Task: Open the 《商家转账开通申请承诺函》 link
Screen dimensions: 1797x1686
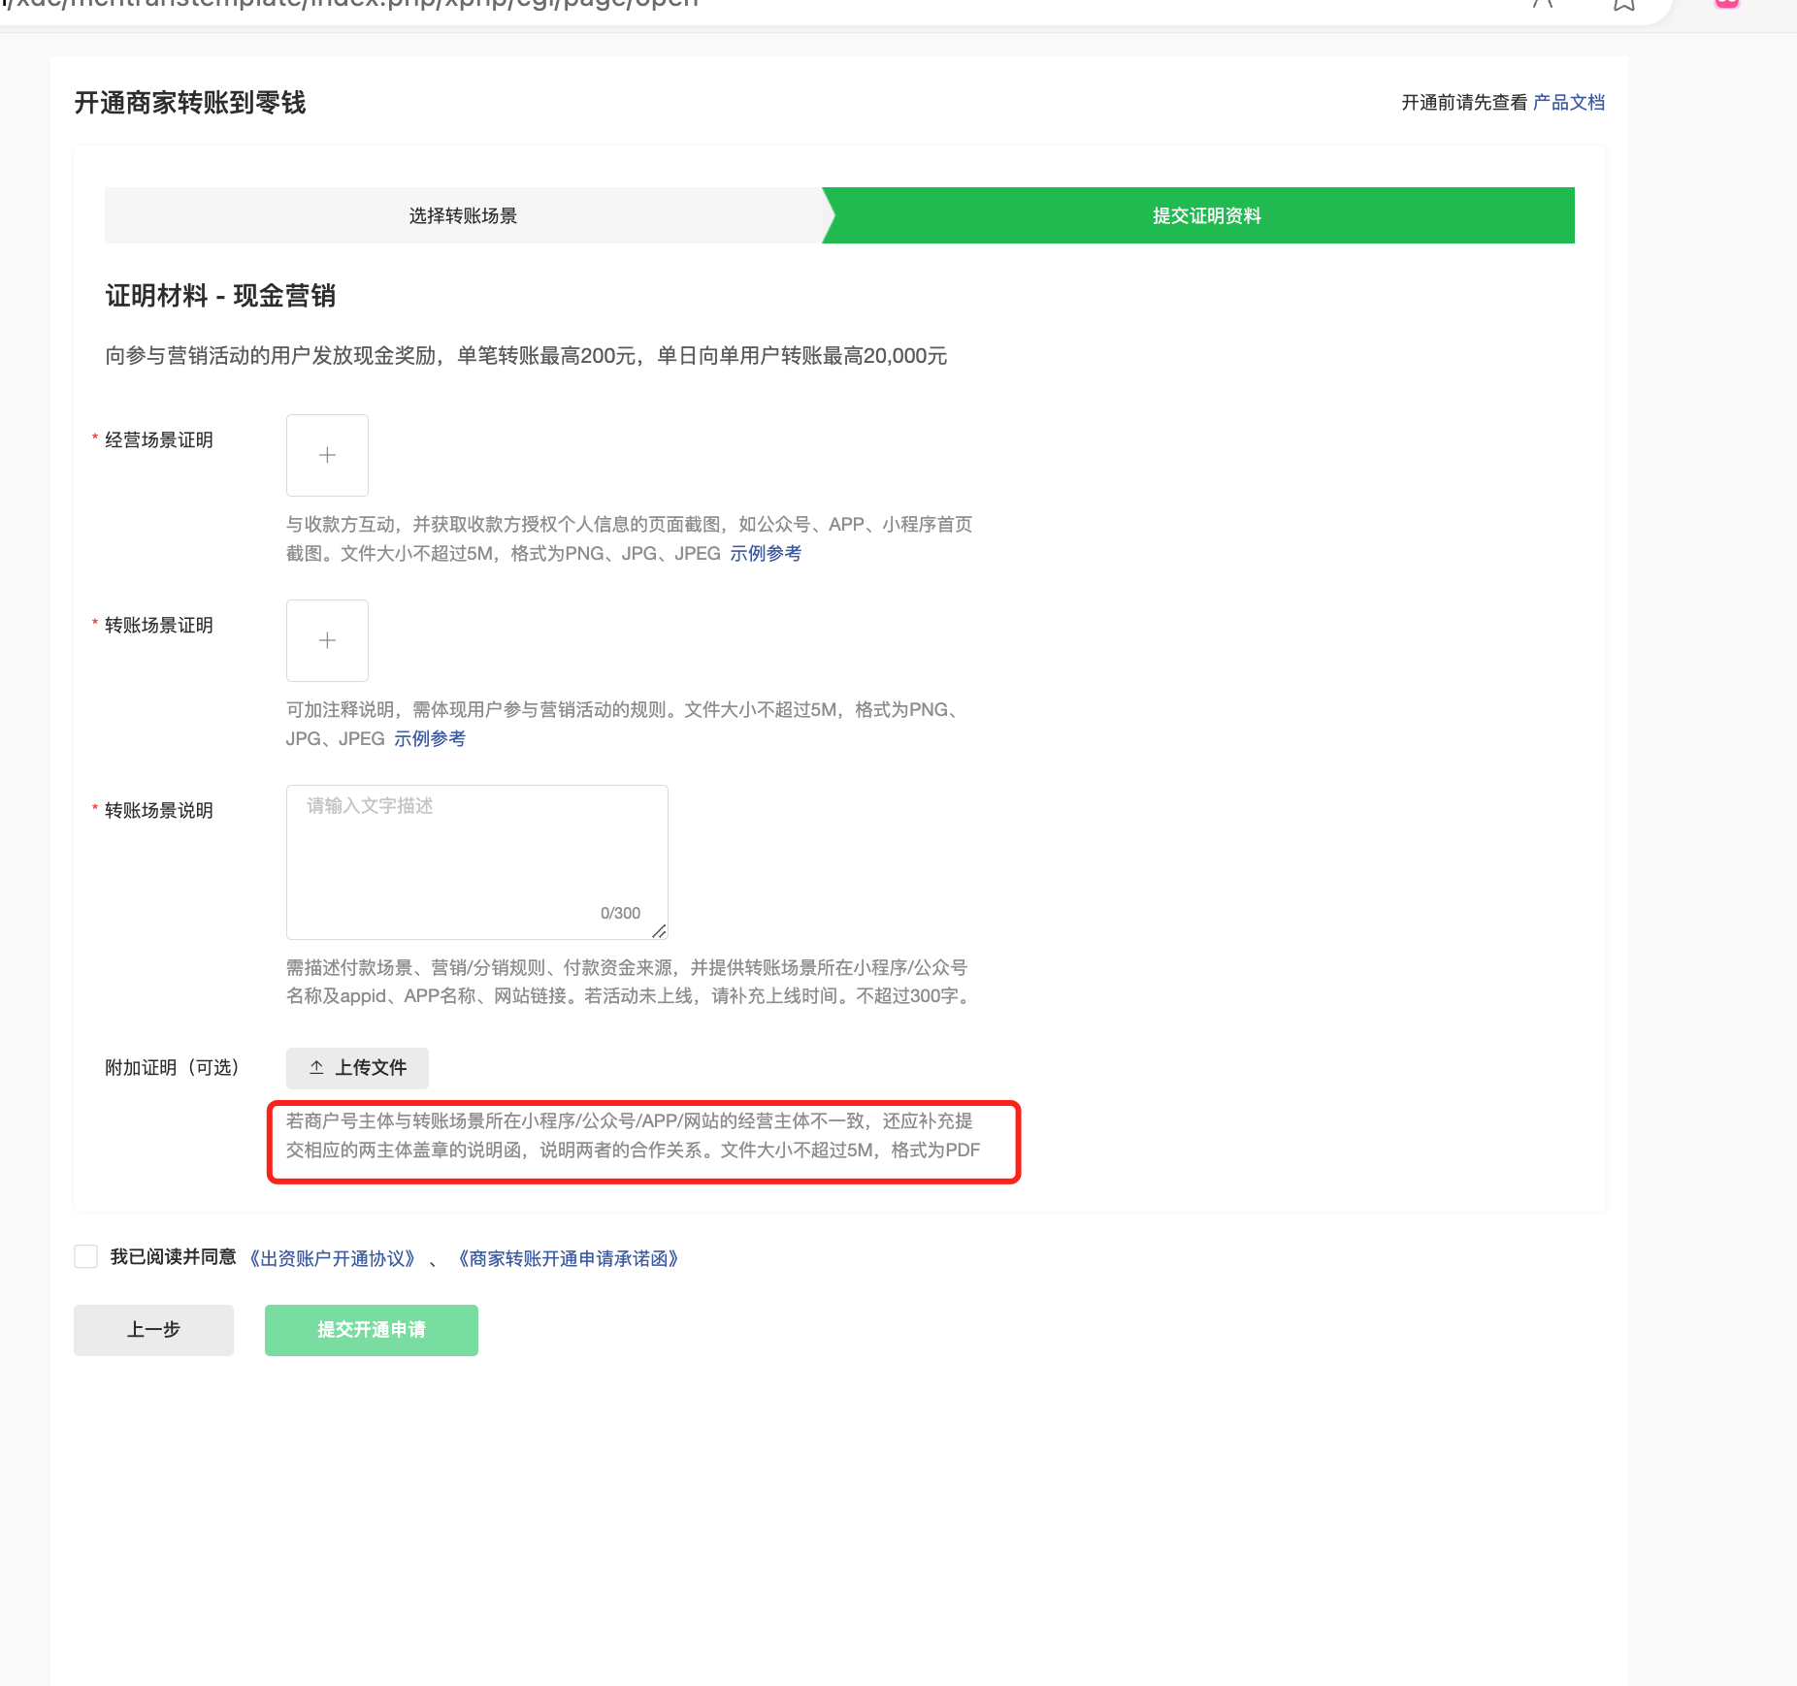Action: [x=568, y=1258]
